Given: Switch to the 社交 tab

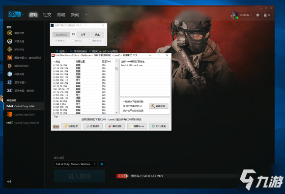Looking at the screenshot, I should pyautogui.click(x=47, y=15).
